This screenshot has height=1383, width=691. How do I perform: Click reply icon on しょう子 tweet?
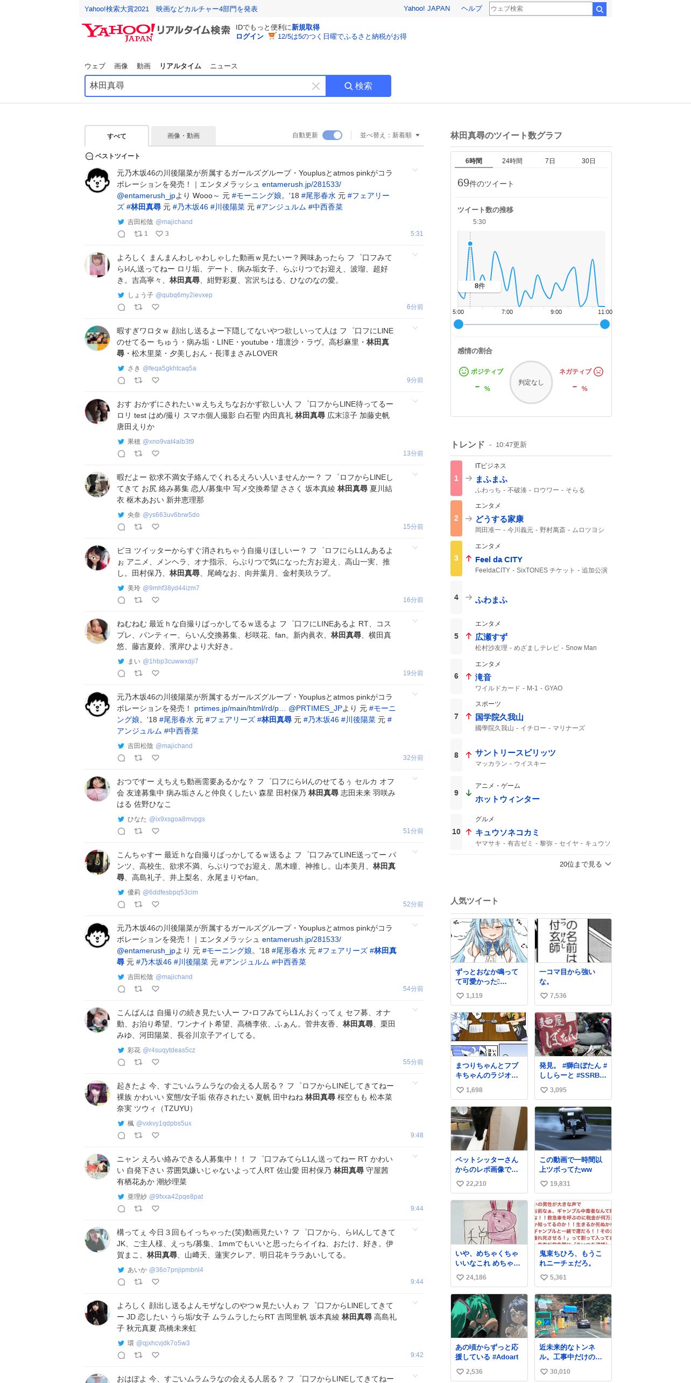coord(122,307)
